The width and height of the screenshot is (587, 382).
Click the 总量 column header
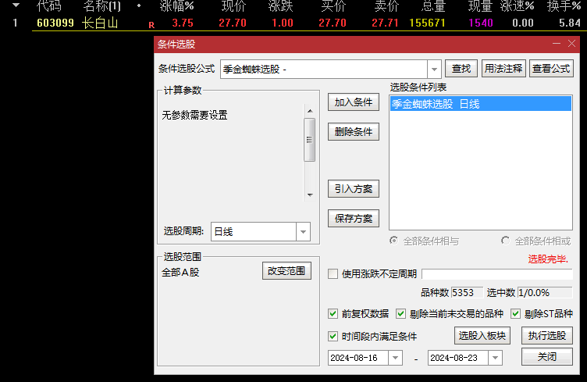pyautogui.click(x=433, y=6)
